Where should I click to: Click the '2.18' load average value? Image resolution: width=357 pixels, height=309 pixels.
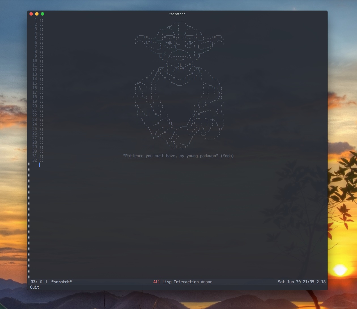(x=321, y=282)
